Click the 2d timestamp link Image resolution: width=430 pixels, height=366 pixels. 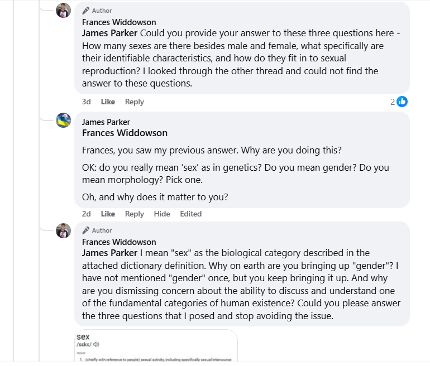[87, 214]
